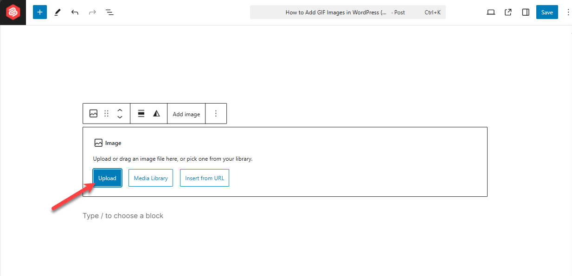Apply a duotone filter using the triangle icon
The width and height of the screenshot is (572, 276).
coord(156,113)
